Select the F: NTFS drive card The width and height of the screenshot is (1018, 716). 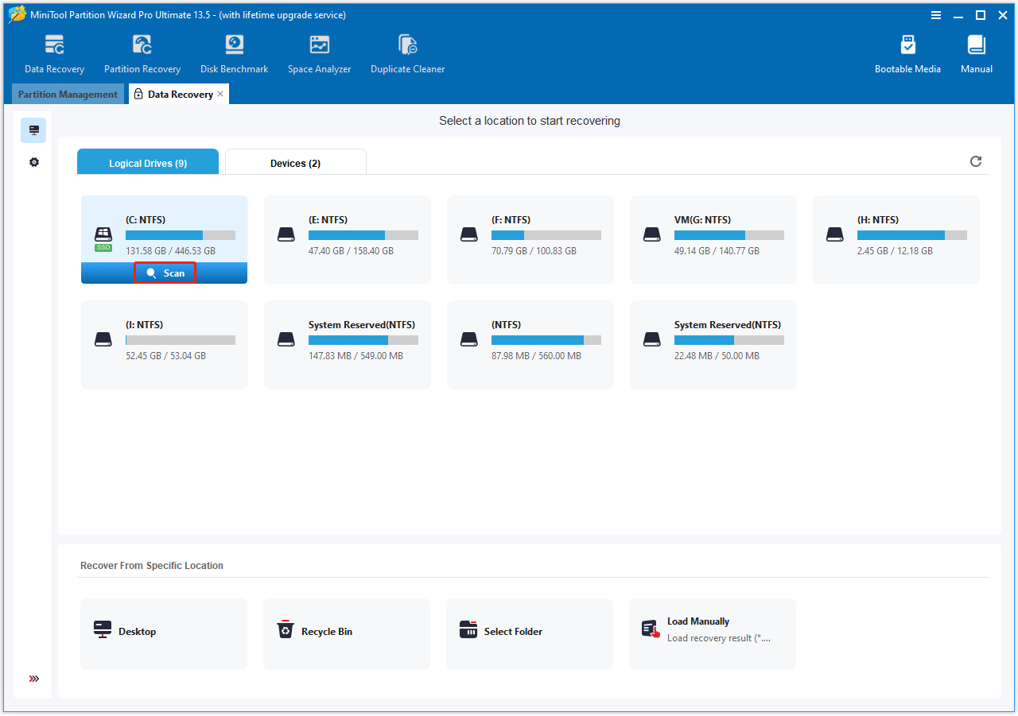pos(529,239)
